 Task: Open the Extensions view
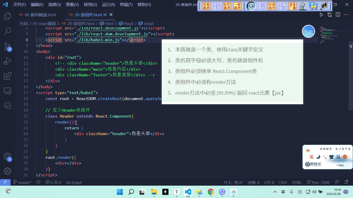7,76
